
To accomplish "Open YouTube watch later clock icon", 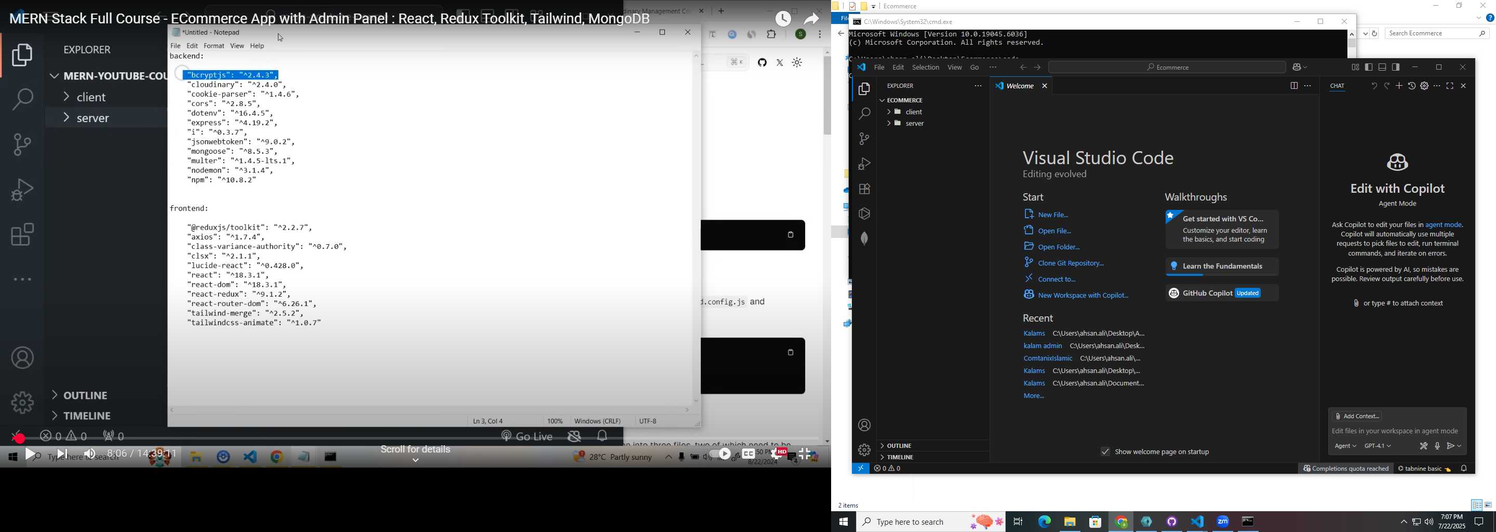I will click(x=783, y=19).
